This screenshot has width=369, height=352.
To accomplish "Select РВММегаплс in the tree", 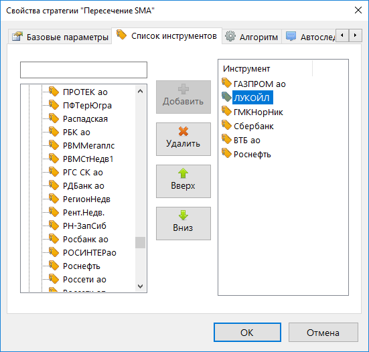I will point(88,145).
